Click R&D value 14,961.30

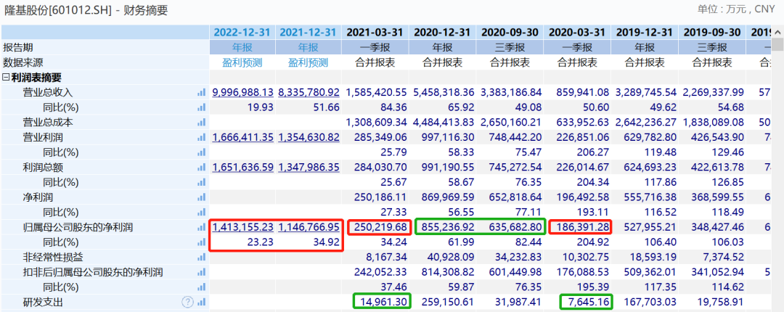click(382, 302)
